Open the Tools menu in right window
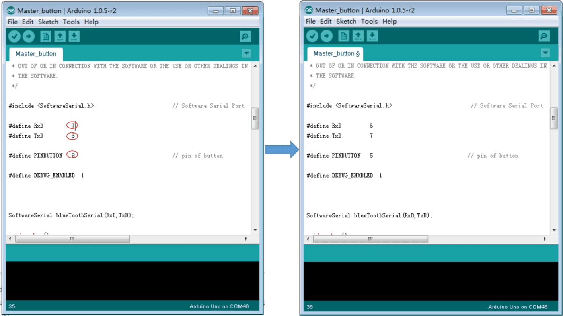The image size is (563, 316). 369,21
